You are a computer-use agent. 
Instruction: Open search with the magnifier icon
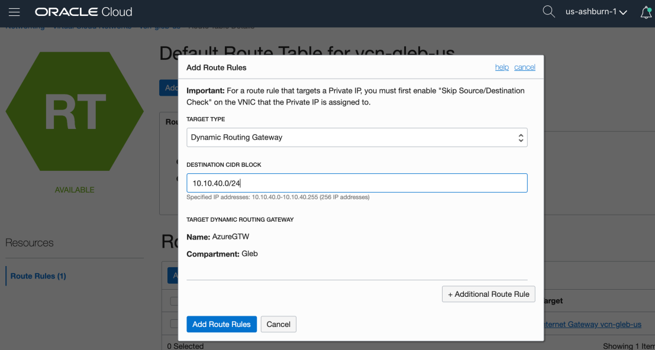coord(548,12)
